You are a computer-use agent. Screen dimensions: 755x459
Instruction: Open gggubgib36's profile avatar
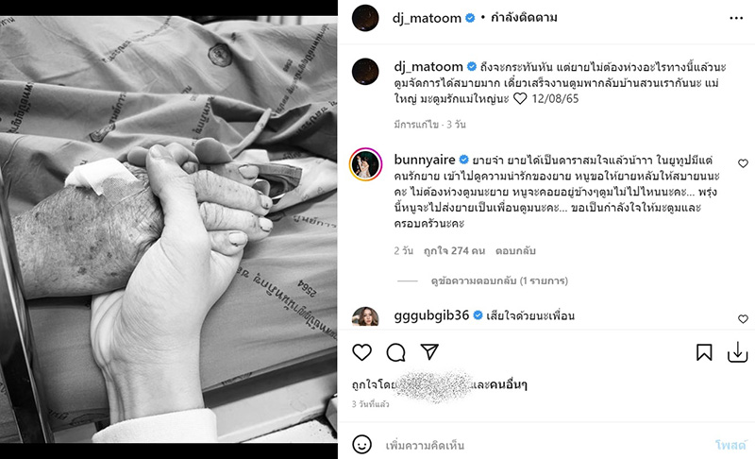tap(365, 316)
